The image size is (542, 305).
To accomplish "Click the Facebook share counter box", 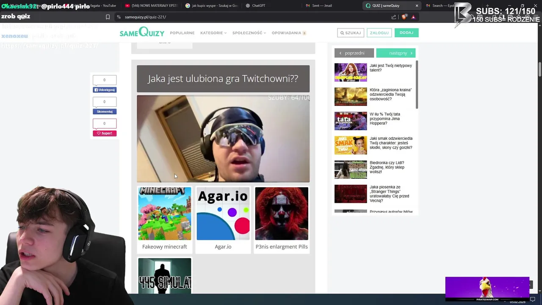I will pyautogui.click(x=105, y=80).
